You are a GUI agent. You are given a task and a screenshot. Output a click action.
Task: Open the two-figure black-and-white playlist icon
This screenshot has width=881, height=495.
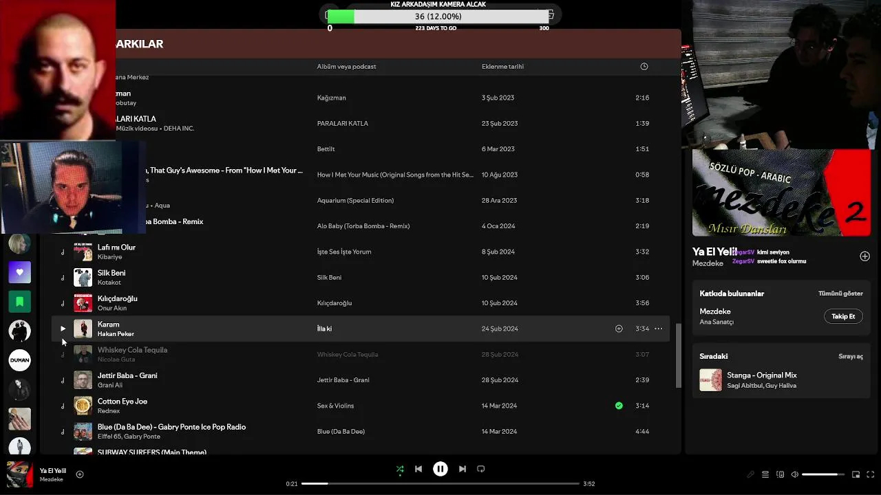pyautogui.click(x=19, y=331)
